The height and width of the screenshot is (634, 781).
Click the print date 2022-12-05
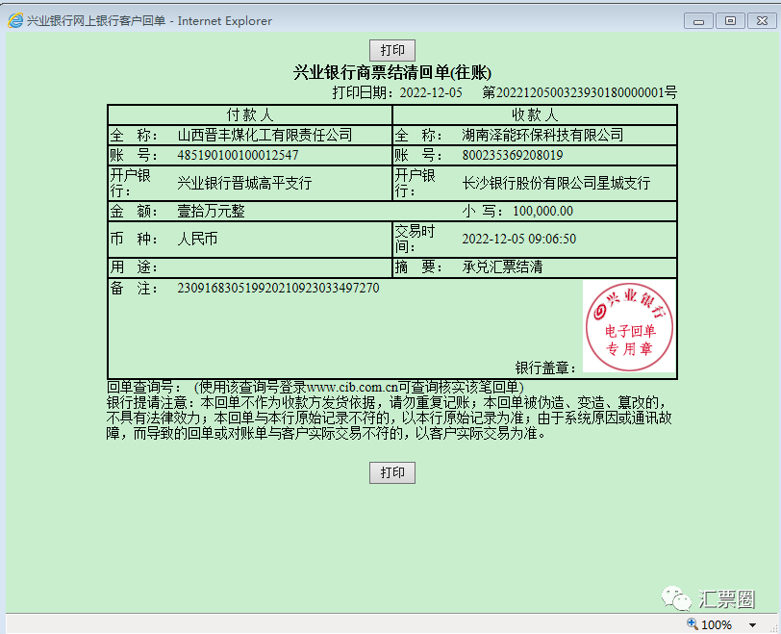[x=431, y=93]
